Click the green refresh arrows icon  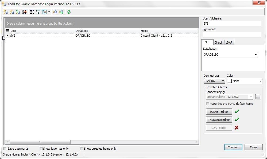69,12
